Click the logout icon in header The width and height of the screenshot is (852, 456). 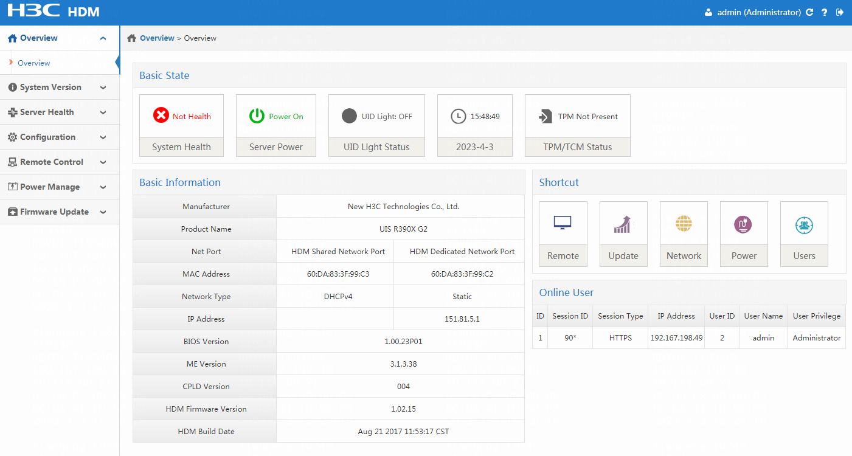coord(840,12)
